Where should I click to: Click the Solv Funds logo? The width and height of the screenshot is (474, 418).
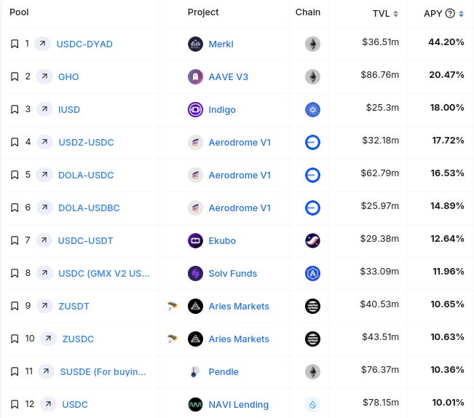[195, 274]
